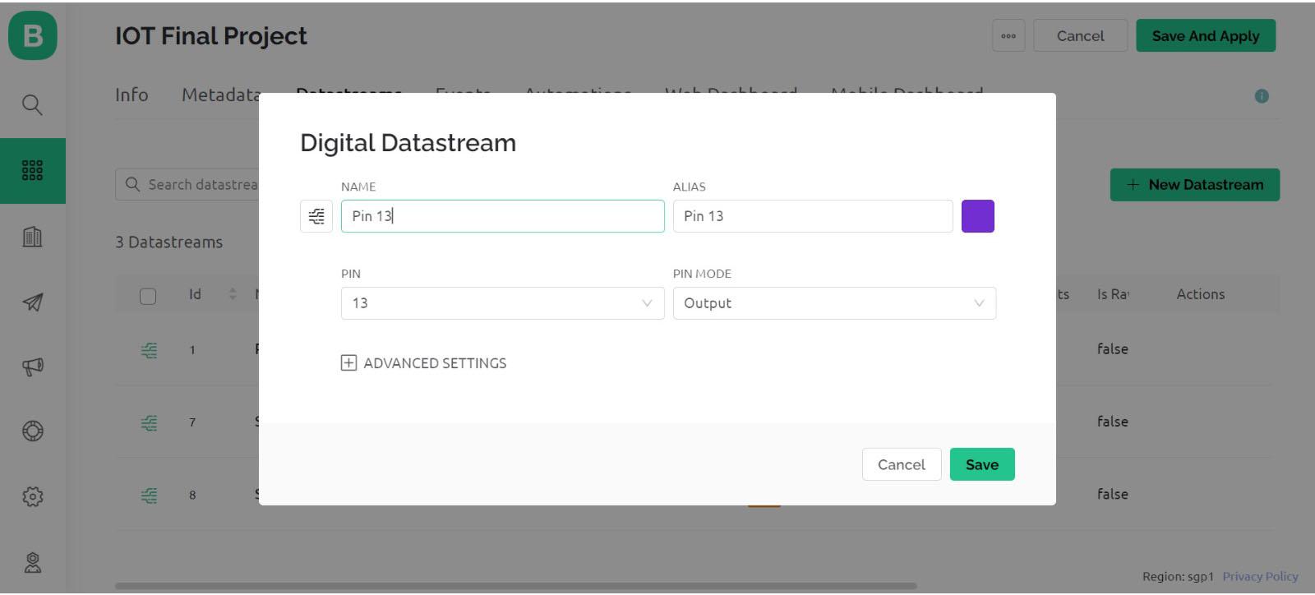Open the organization building icon
The height and width of the screenshot is (595, 1315).
click(32, 238)
